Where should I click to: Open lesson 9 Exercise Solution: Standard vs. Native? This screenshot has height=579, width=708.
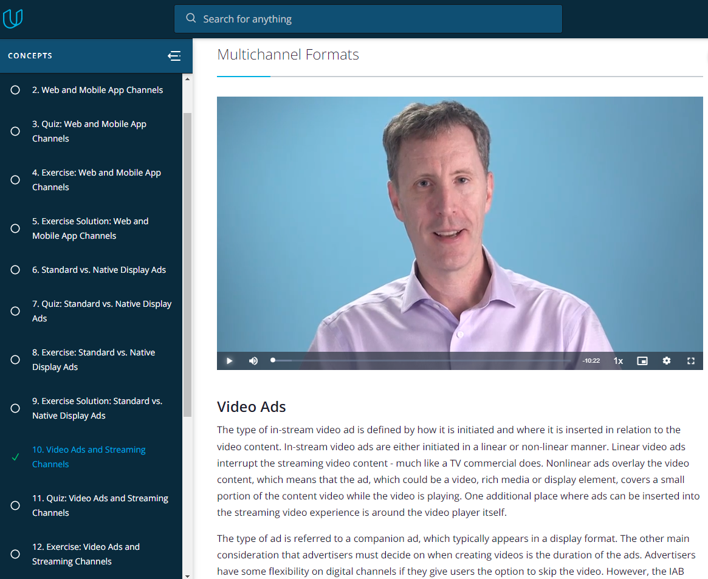tap(97, 408)
